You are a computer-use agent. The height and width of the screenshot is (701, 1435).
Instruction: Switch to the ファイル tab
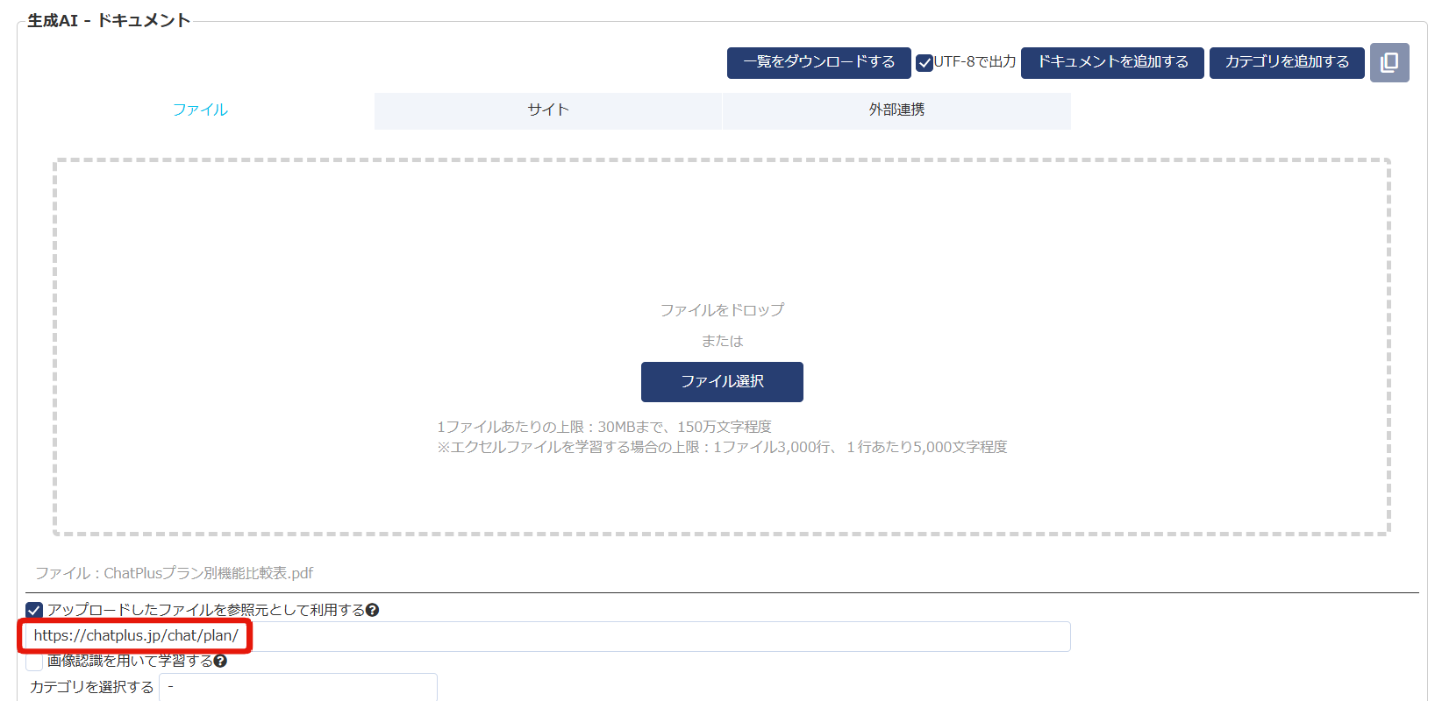(200, 110)
